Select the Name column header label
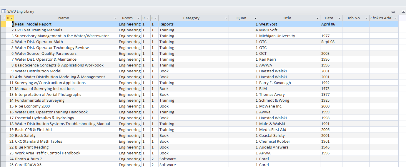Image resolution: width=406 pixels, height=167 pixels. point(64,18)
